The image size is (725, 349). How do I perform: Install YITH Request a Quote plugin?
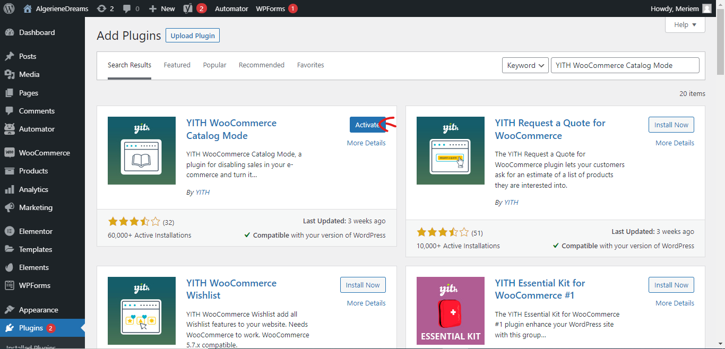pos(671,125)
